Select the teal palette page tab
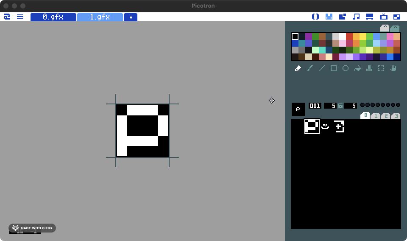Screen dimensions: 407x241 tap(395, 28)
